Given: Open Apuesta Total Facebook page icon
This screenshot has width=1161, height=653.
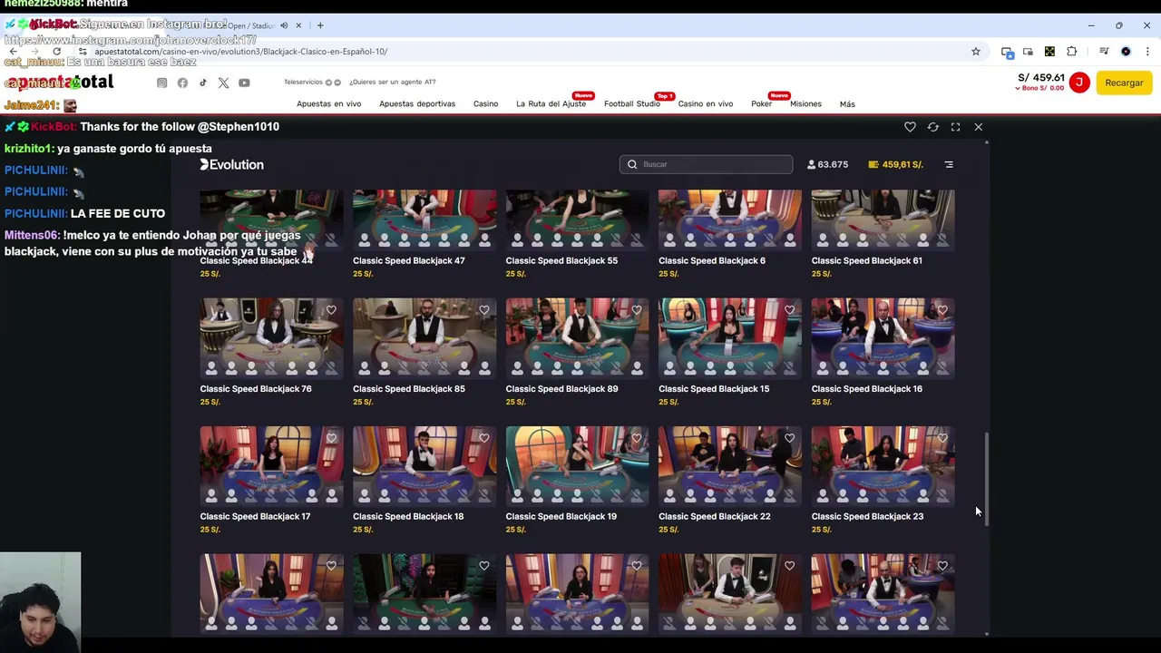Looking at the screenshot, I should point(182,83).
